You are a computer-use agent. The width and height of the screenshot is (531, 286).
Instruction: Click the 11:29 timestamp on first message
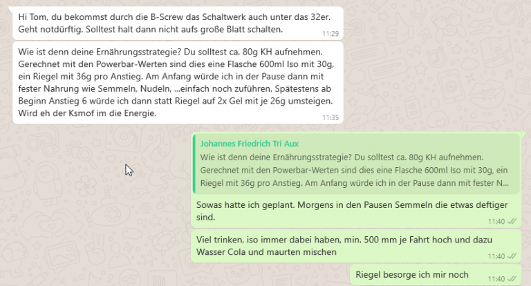tap(330, 34)
